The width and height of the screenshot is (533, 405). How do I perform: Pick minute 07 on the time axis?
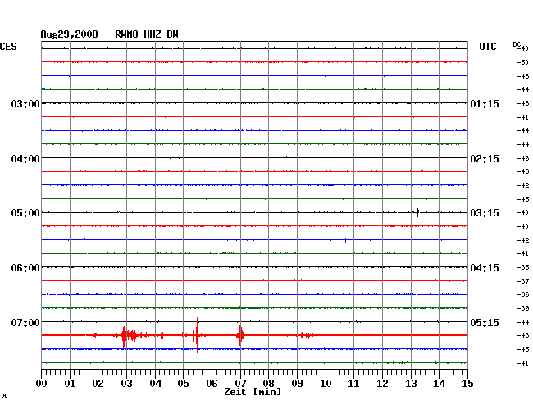click(240, 384)
